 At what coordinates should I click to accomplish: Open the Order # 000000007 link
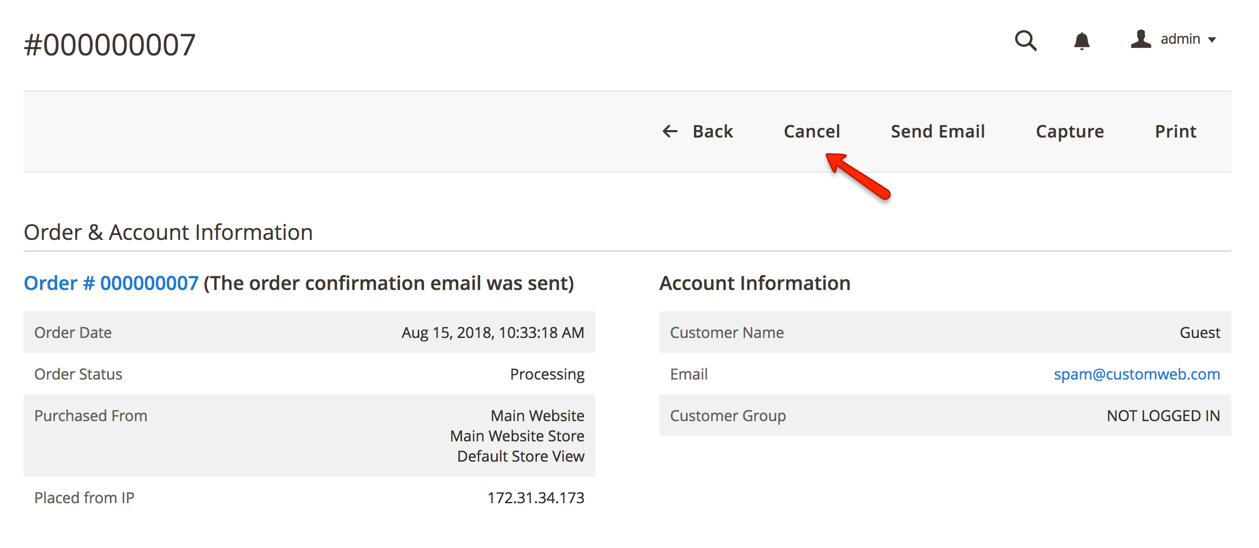coord(110,283)
